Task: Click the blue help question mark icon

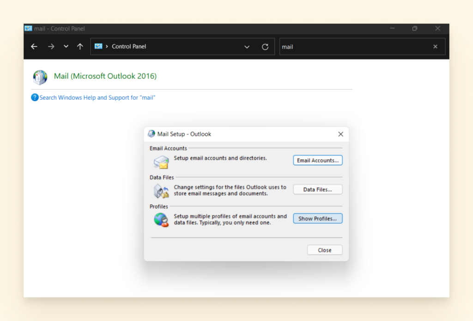Action: pos(35,97)
